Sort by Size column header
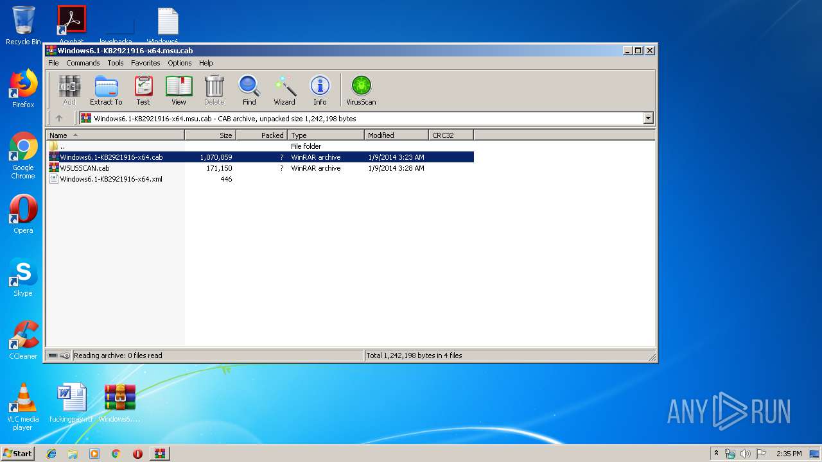The height and width of the screenshot is (462, 822). tap(211, 135)
